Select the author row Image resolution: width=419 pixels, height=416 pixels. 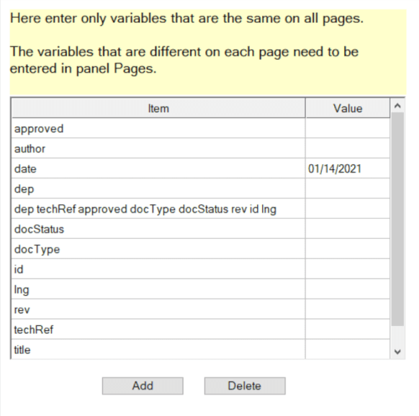click(201, 148)
